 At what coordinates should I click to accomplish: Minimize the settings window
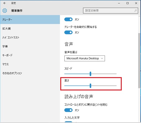coord(119,3)
